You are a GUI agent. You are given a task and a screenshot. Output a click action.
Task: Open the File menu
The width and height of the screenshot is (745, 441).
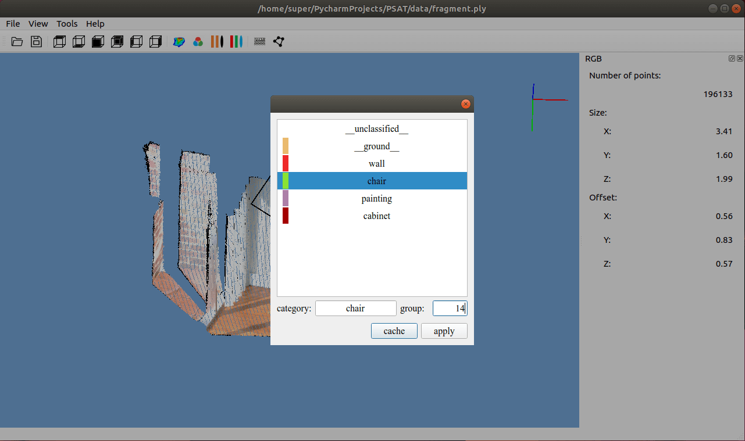click(13, 24)
